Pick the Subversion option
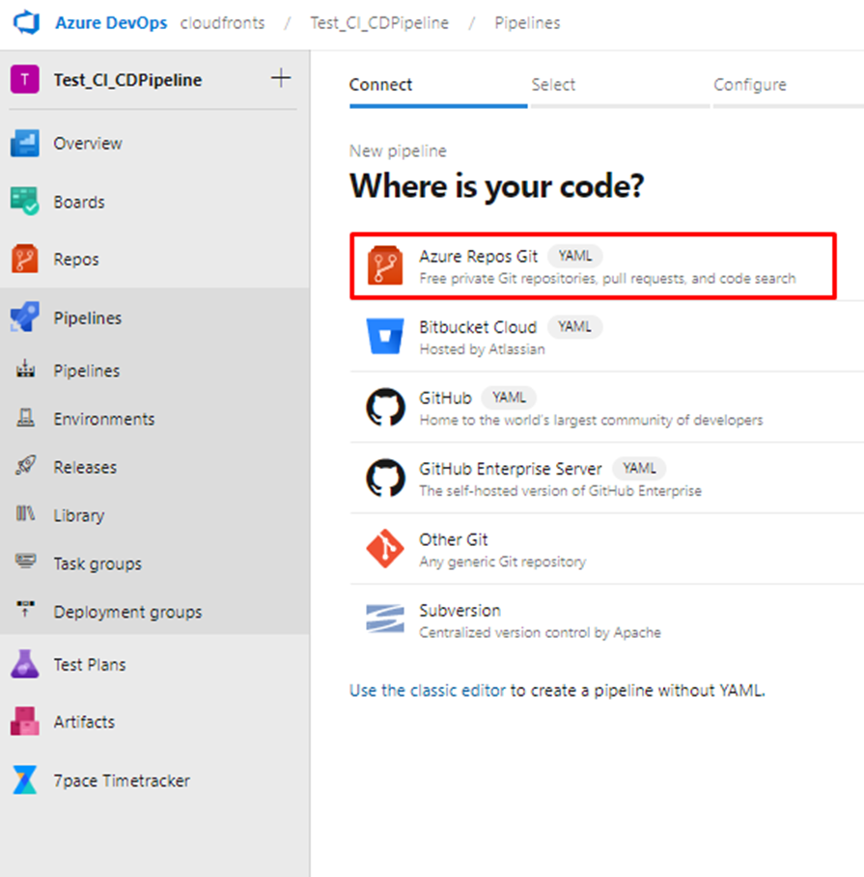 pos(607,620)
